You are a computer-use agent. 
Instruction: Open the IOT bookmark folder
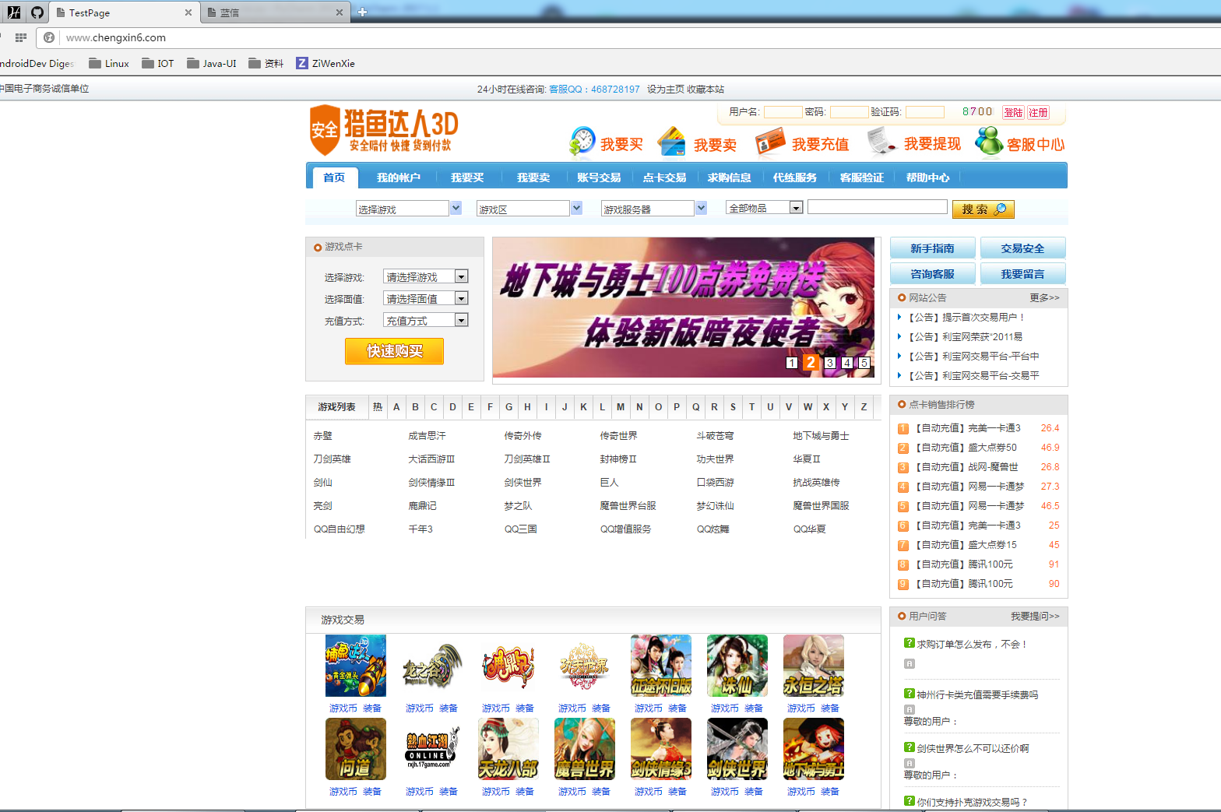(x=158, y=64)
